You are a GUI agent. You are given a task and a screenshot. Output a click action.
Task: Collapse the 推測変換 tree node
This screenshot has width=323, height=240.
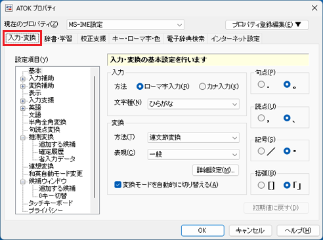[23, 138]
